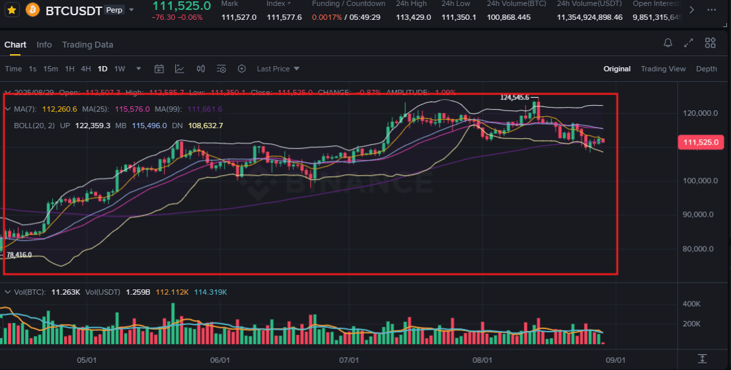The image size is (731, 370).
Task: Click the Perp contract type badge
Action: (x=114, y=10)
